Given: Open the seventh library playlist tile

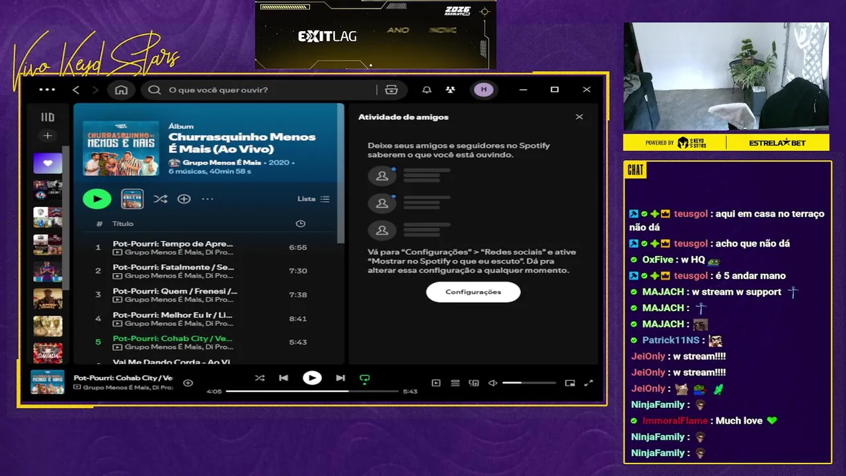Looking at the screenshot, I should [48, 326].
